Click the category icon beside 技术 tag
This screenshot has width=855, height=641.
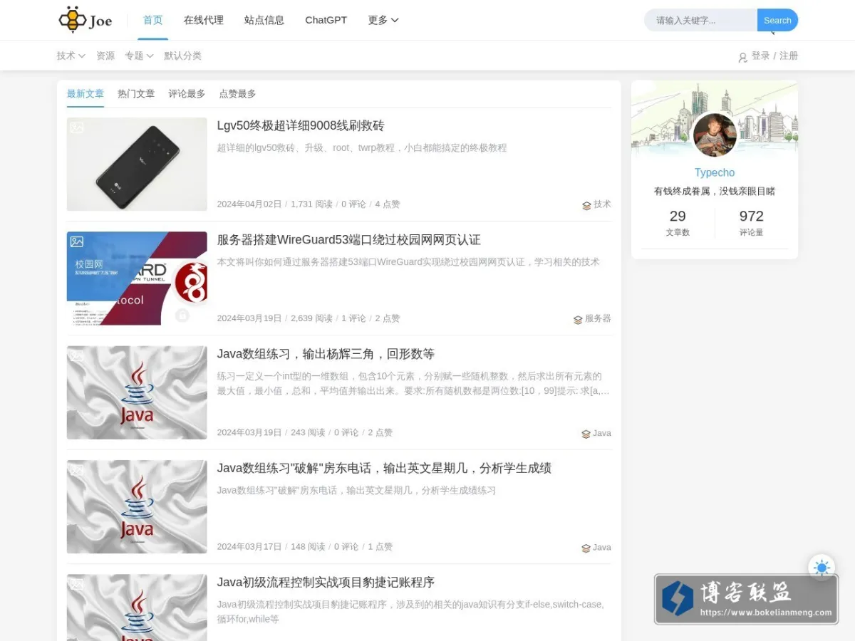[x=586, y=205]
